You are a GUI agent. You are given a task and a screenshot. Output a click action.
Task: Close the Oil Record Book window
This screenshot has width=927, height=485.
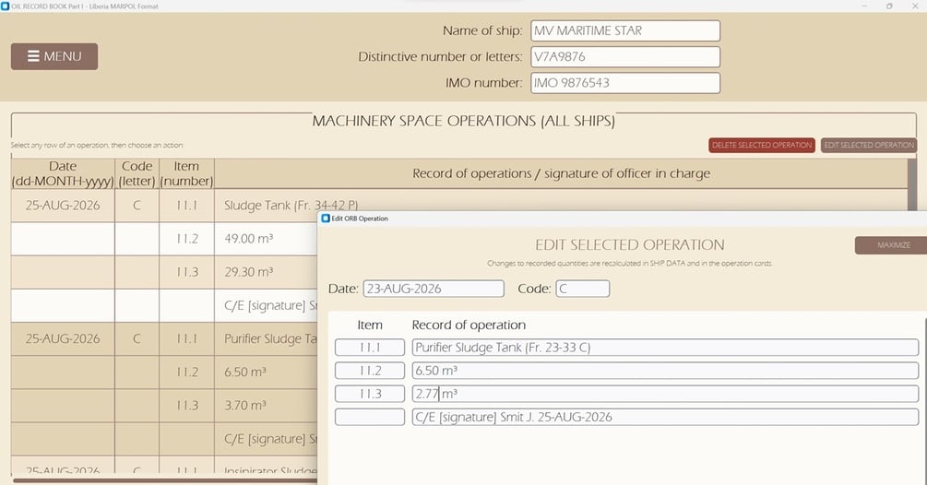point(915,6)
